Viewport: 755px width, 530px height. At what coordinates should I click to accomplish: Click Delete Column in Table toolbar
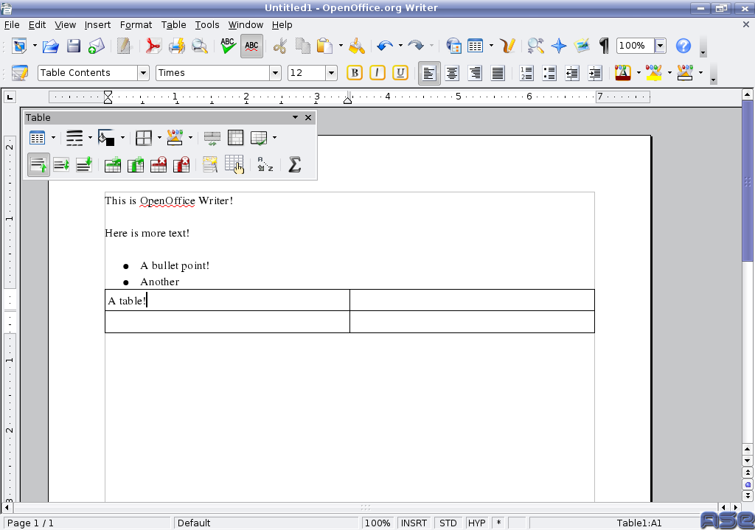click(x=181, y=165)
